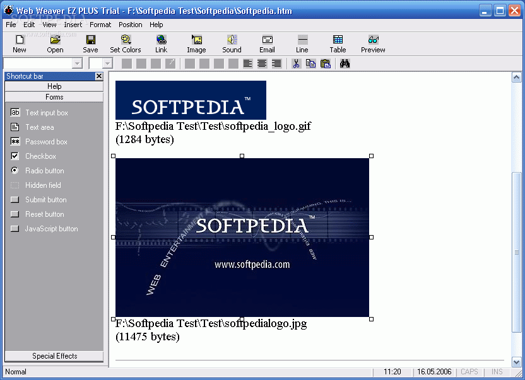
Task: Click the 16.05.2006 date in status bar
Action: coord(434,372)
